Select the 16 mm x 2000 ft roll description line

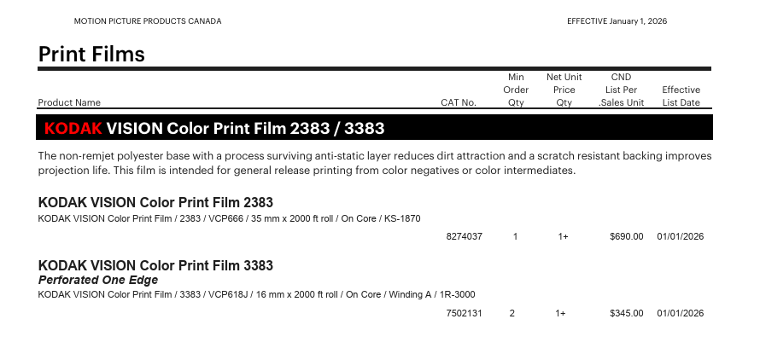[x=256, y=295]
